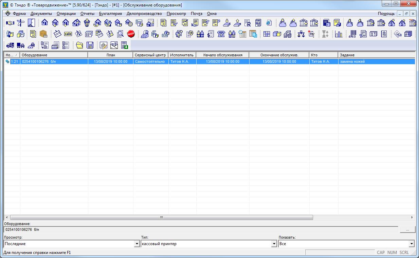Click the barcode icon in the toolbar
Screen dimensions: 419x258
click(x=352, y=34)
